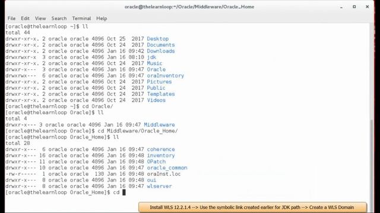Image resolution: width=380 pixels, height=213 pixels.
Task: Click the coherence directory name
Action: point(161,149)
